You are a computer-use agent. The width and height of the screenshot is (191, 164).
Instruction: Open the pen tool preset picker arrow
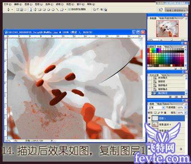(12, 9)
